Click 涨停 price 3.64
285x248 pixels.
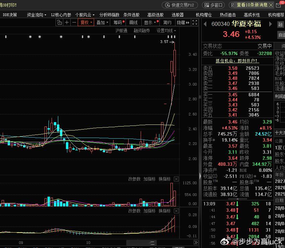(233, 158)
